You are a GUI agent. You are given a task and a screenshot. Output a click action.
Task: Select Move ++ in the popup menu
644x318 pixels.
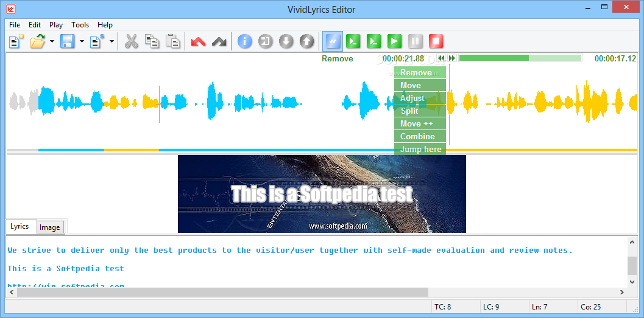tap(420, 123)
